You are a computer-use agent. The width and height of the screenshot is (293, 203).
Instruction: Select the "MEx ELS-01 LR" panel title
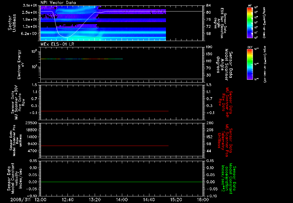(57, 44)
